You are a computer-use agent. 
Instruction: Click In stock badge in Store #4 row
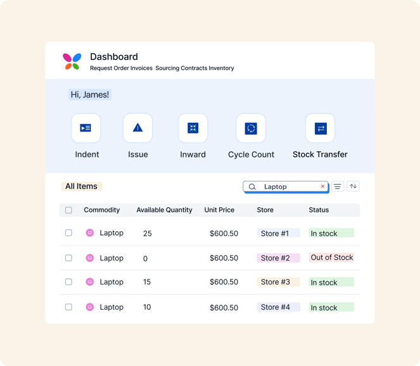[331, 307]
